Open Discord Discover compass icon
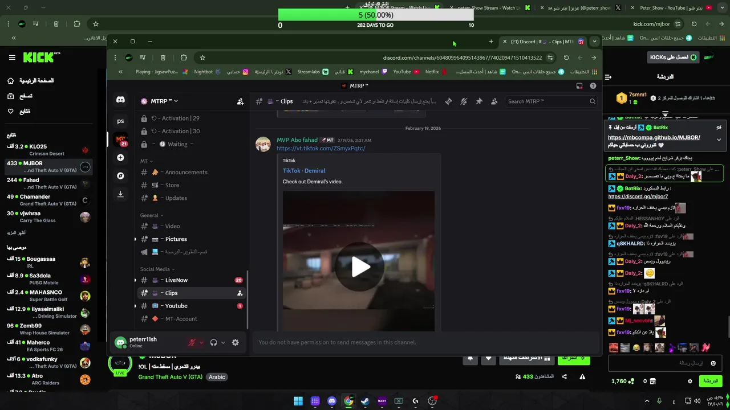Viewport: 730px width, 410px height. pyautogui.click(x=120, y=176)
